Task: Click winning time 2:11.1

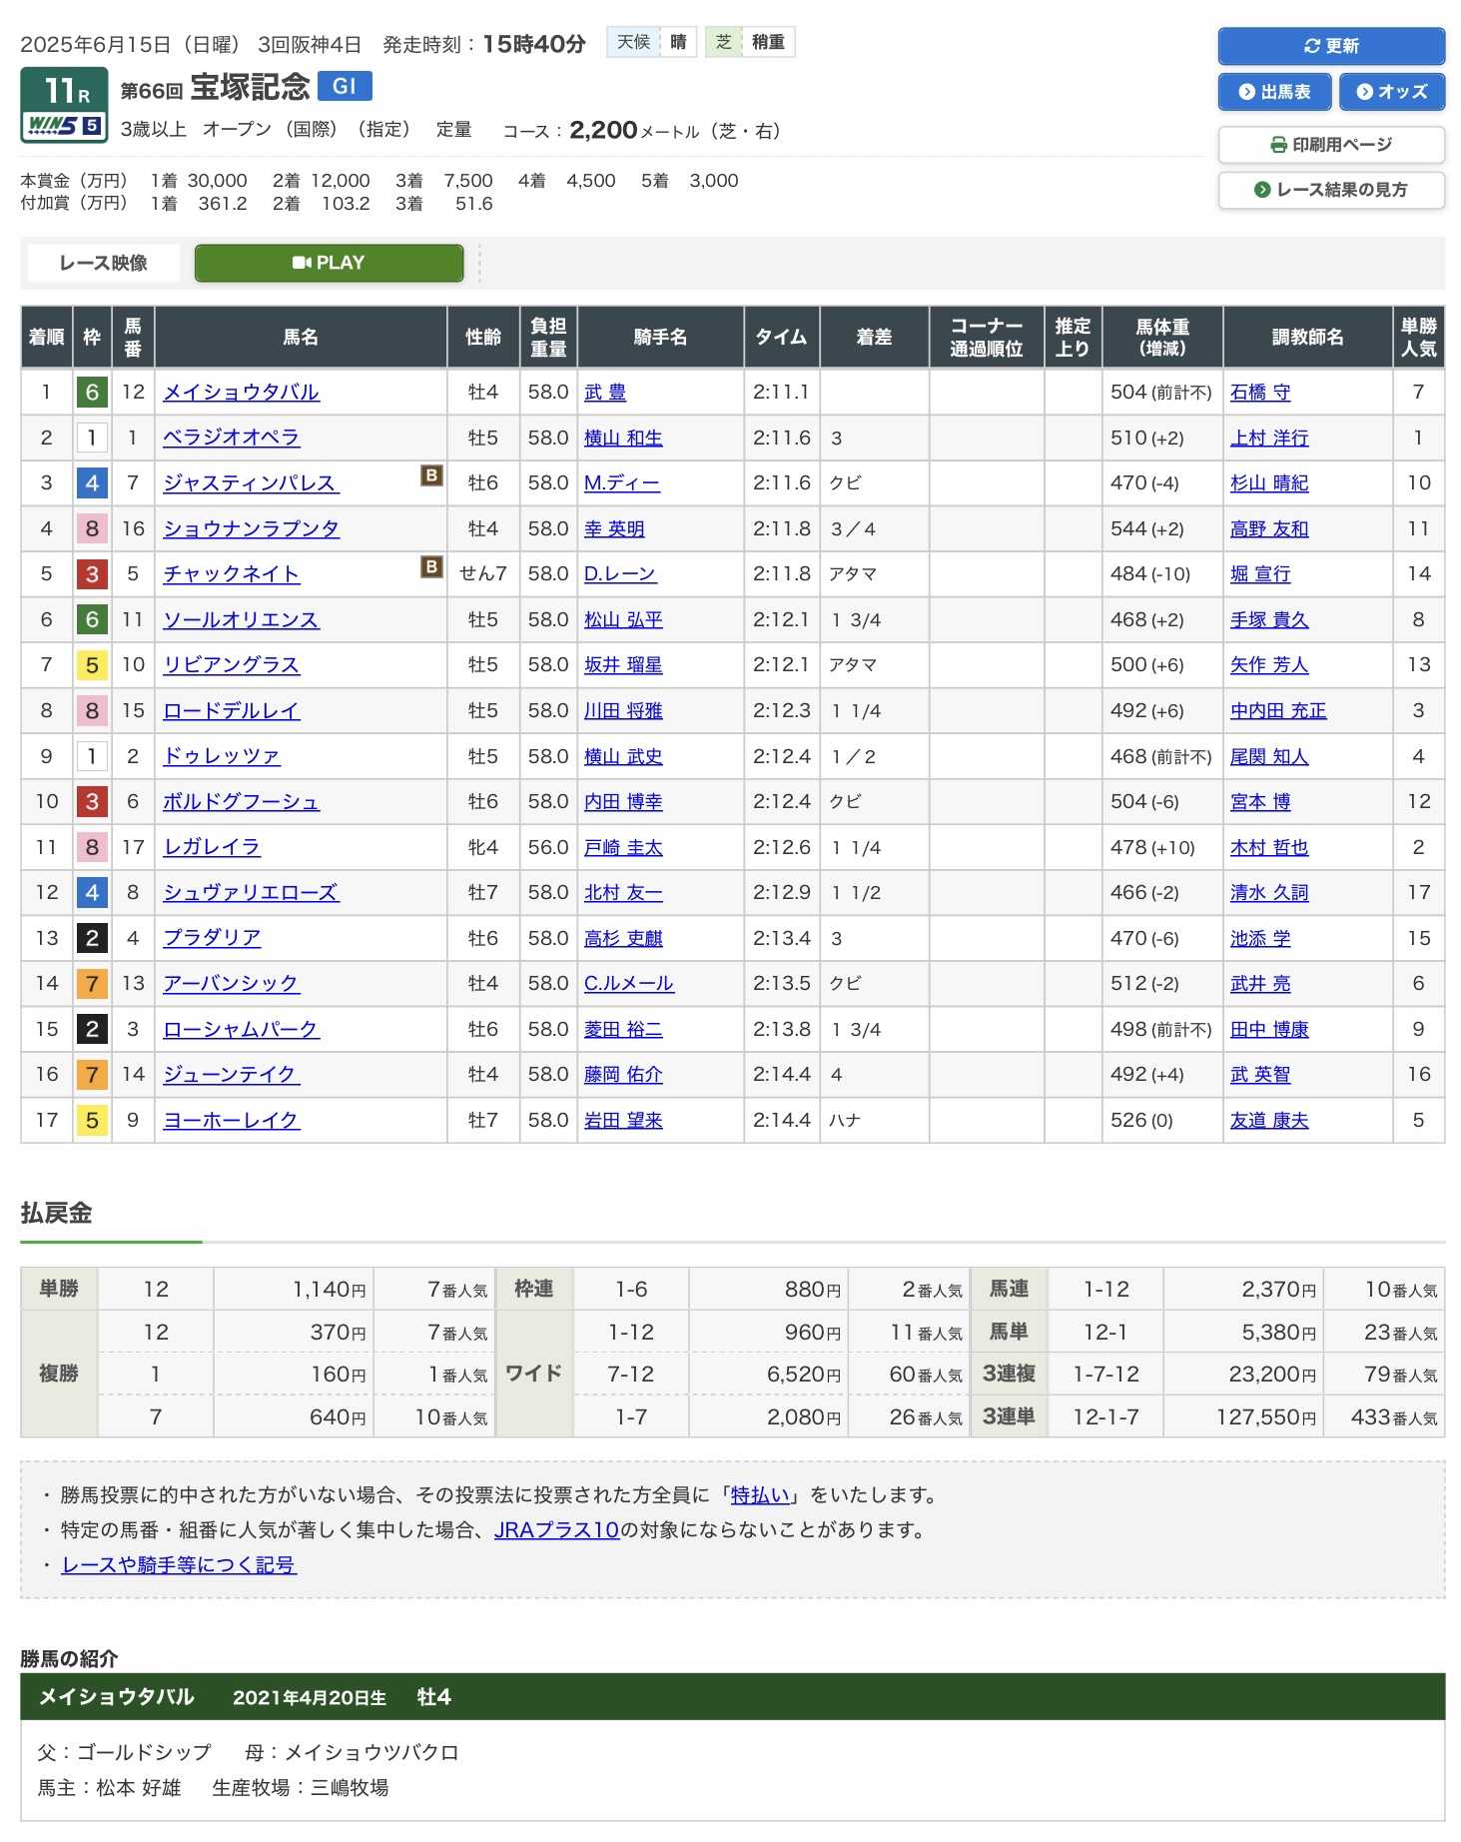Action: (781, 393)
